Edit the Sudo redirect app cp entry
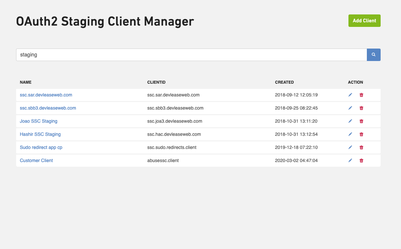401x249 pixels. [350, 147]
